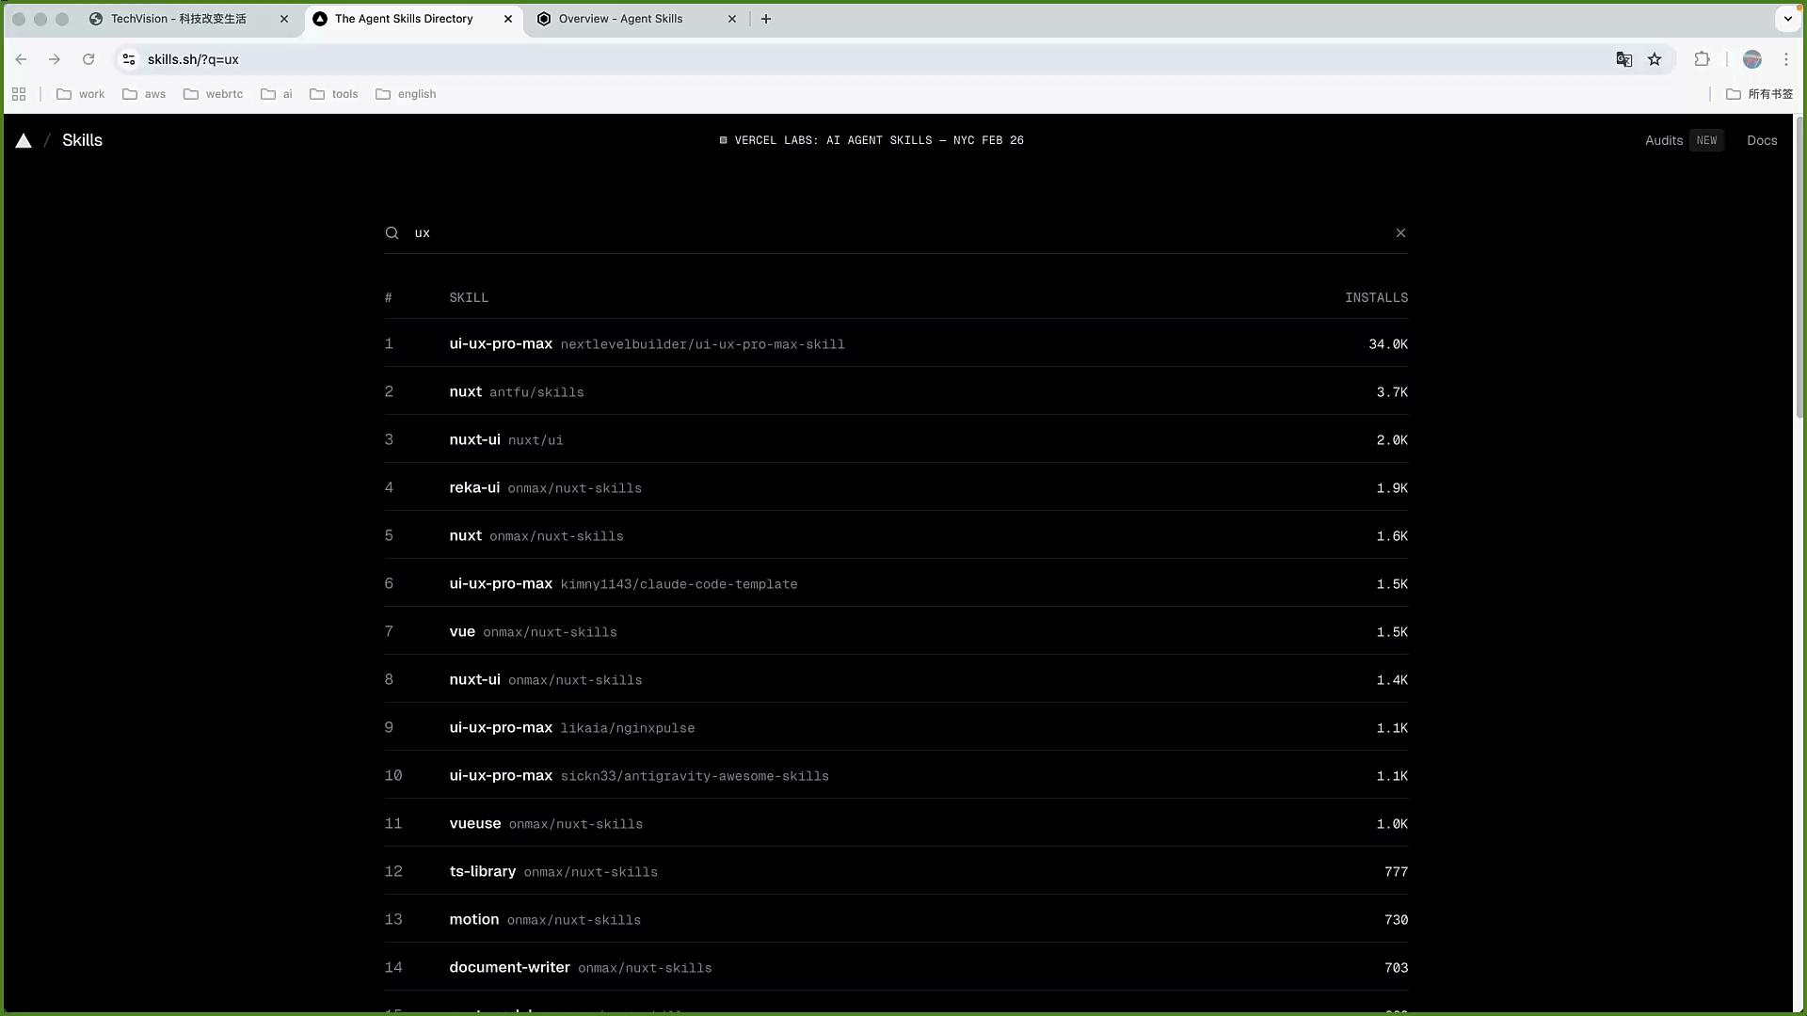Screen dimensions: 1807x1016
Task: Open ui-ux-pro-max by kimny1143
Action: click(x=896, y=584)
